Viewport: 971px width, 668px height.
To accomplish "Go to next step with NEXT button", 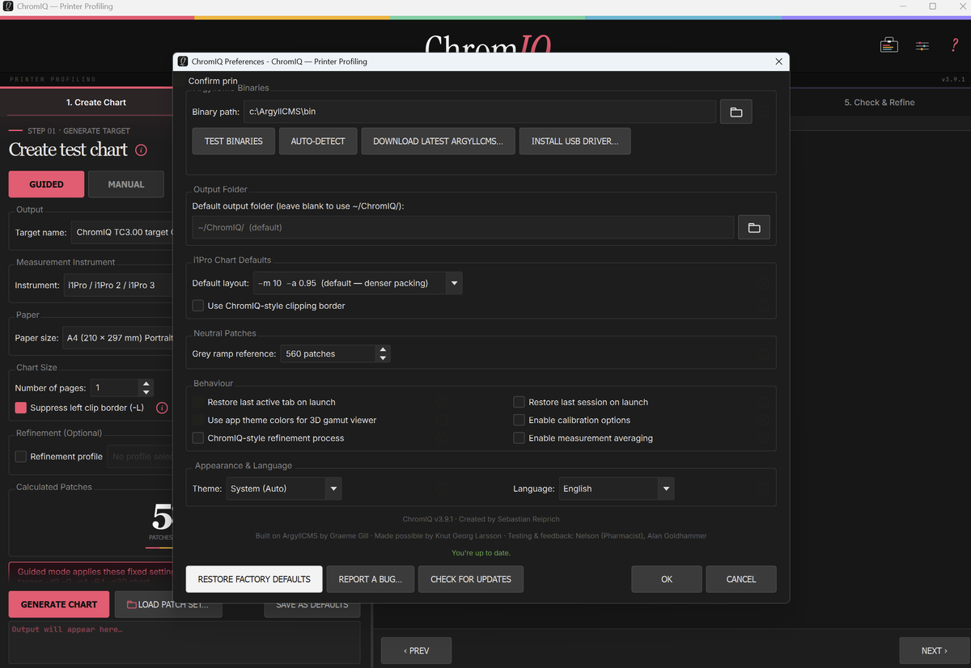I will 935,650.
